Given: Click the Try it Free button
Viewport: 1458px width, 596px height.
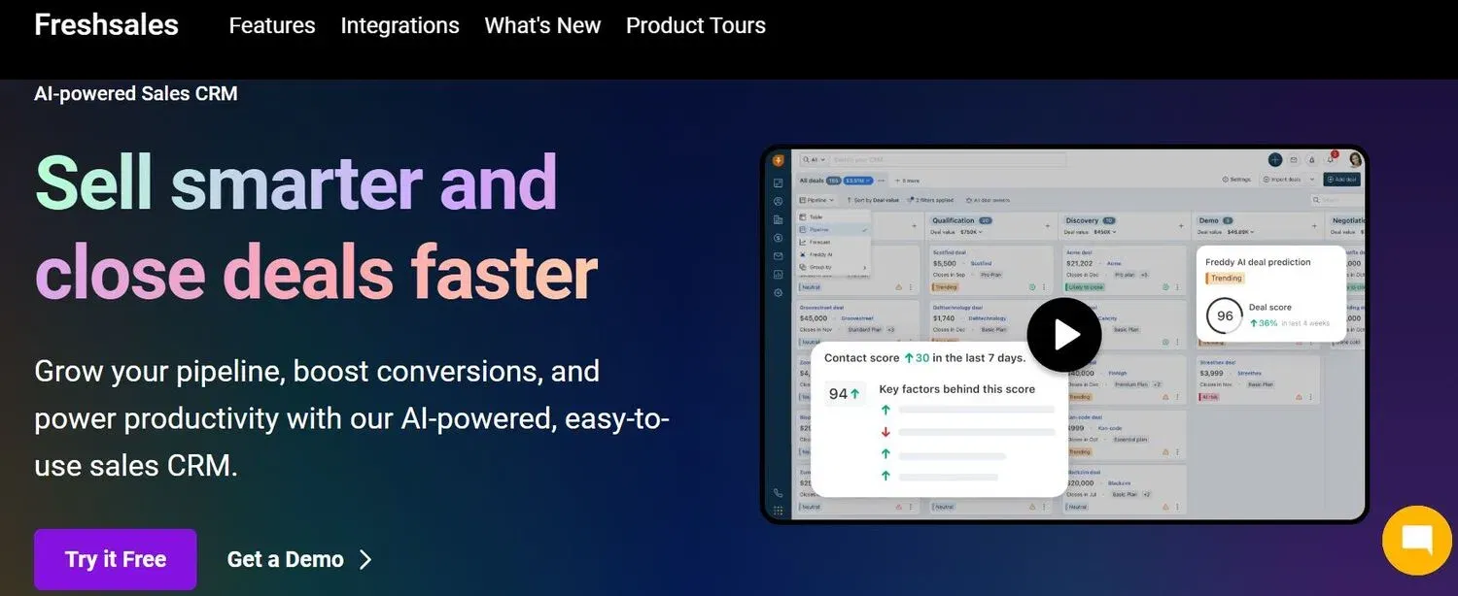Looking at the screenshot, I should (x=116, y=559).
